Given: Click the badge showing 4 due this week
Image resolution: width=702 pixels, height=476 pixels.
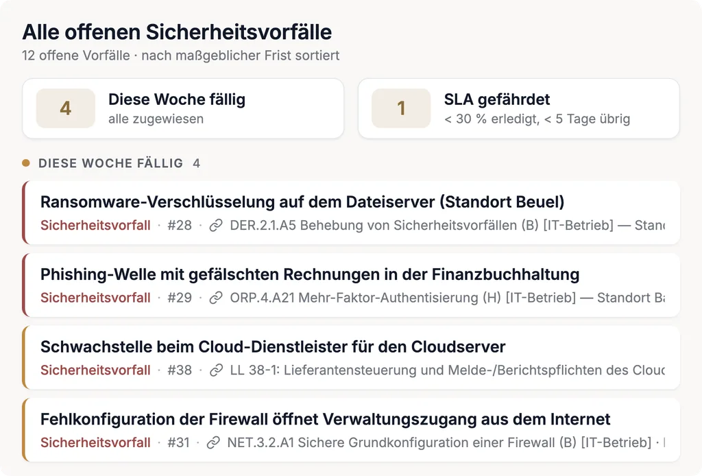Looking at the screenshot, I should 65,108.
